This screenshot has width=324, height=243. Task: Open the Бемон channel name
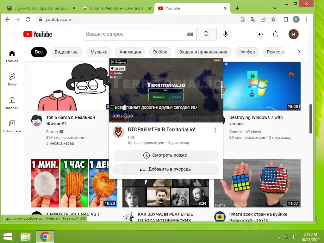tap(52, 132)
